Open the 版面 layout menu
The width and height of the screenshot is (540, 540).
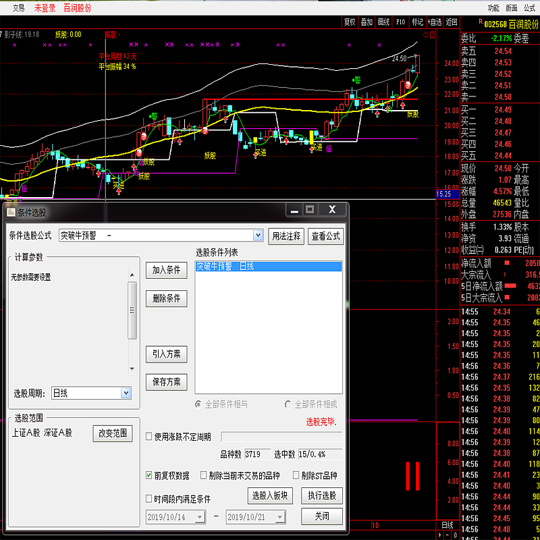[x=512, y=8]
